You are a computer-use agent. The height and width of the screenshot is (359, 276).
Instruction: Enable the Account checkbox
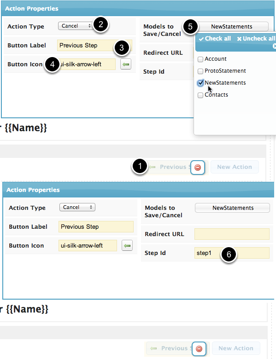[200, 59]
